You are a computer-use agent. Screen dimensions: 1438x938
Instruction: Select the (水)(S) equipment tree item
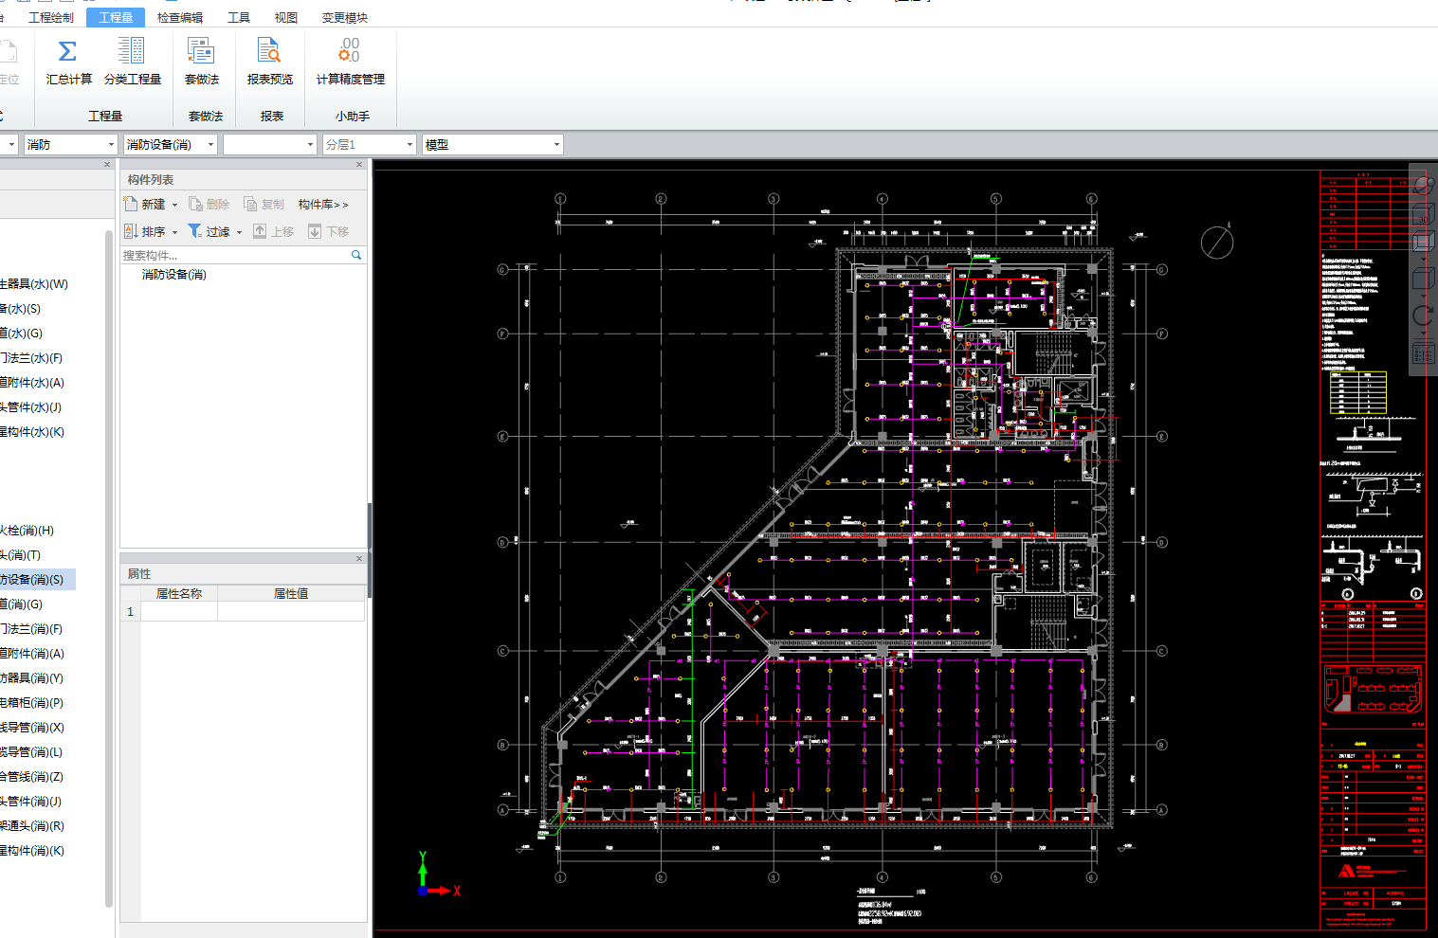[x=20, y=309]
